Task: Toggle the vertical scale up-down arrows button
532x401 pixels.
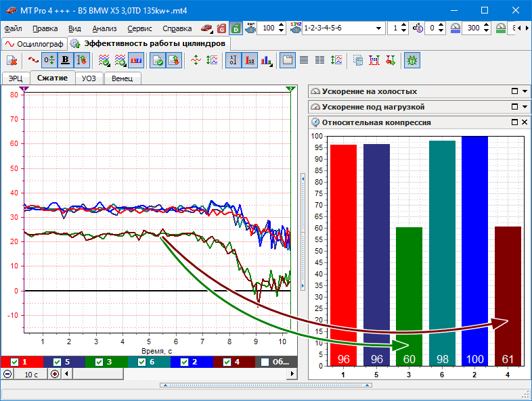Action: pyautogui.click(x=82, y=60)
